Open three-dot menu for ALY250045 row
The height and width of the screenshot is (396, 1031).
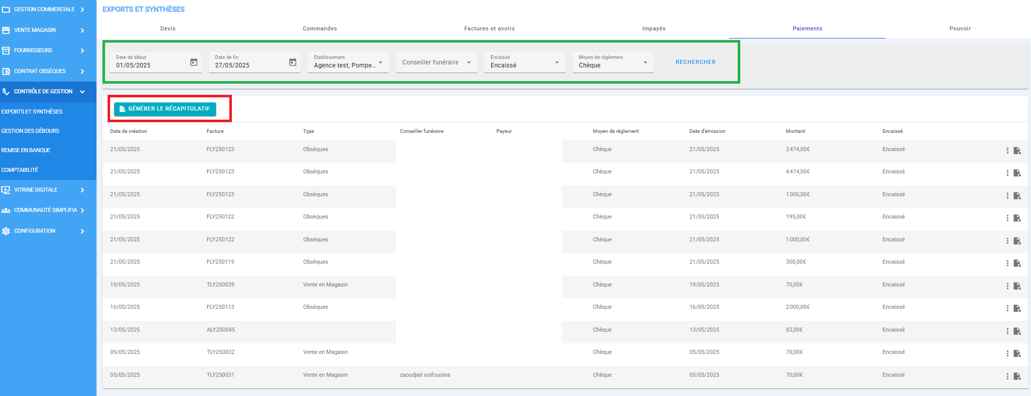pos(1007,331)
